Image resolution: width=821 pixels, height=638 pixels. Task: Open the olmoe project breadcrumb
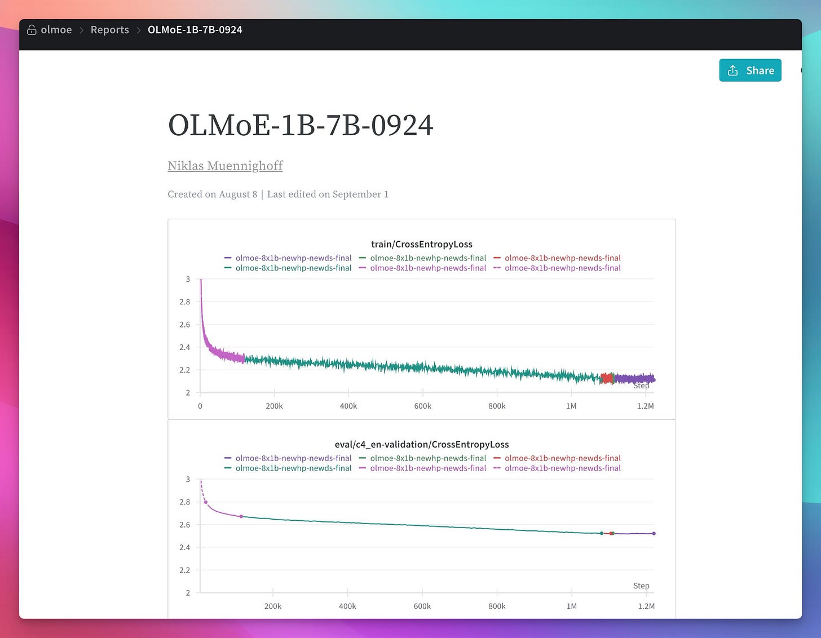[56, 30]
